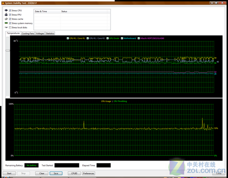
Task: Click the EVEREST title bar icon
Action: coord(3,3)
